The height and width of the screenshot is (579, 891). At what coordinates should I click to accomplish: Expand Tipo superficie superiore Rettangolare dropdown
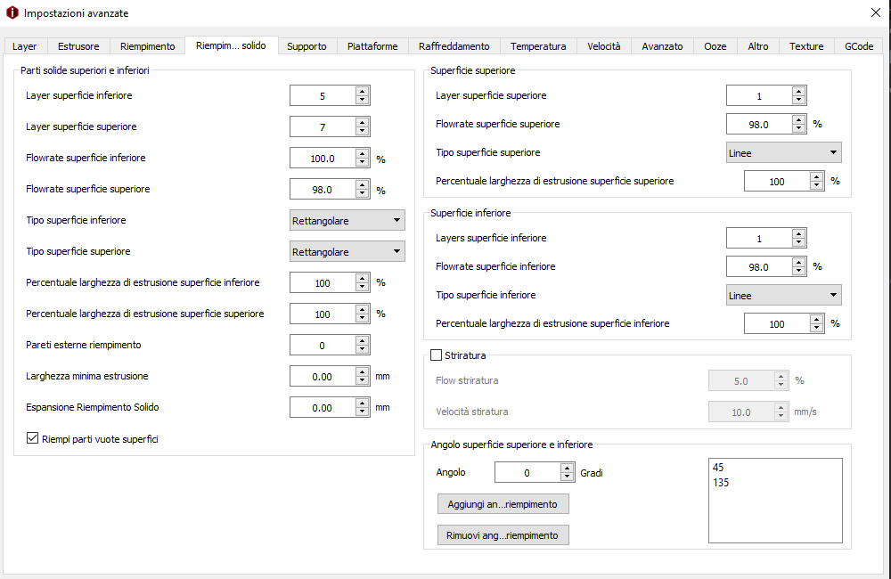pos(347,252)
